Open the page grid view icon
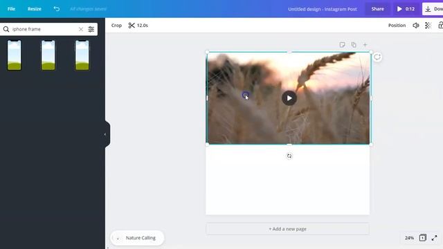 click(x=423, y=238)
